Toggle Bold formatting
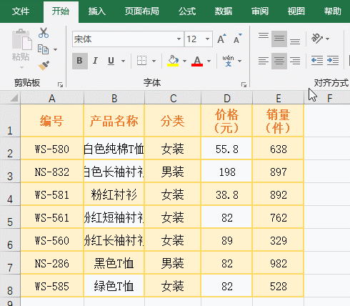Viewport: 350px width, 306px height. click(x=80, y=61)
